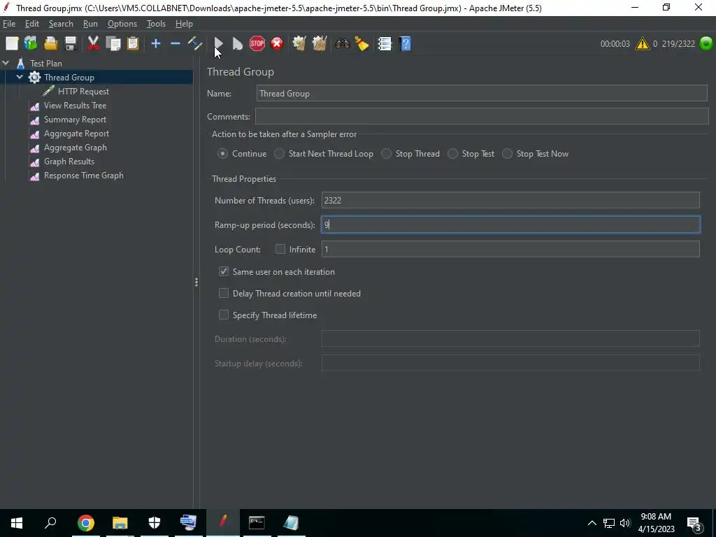Click the Shutdown red X icon

pos(277,43)
